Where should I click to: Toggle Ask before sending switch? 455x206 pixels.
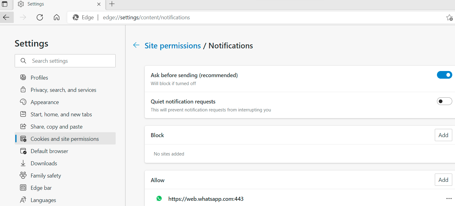click(444, 75)
